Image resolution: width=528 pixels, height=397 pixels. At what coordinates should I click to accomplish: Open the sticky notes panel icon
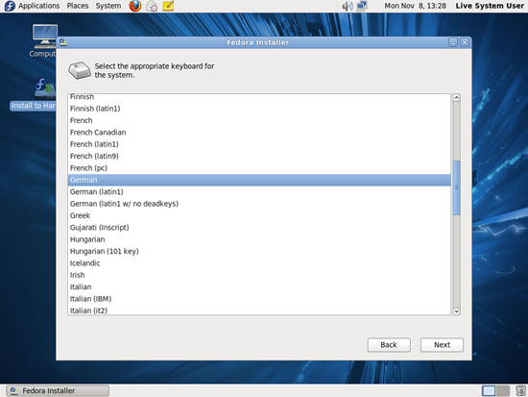tap(168, 6)
